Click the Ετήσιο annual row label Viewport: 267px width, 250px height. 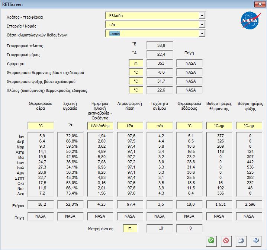click(18, 206)
